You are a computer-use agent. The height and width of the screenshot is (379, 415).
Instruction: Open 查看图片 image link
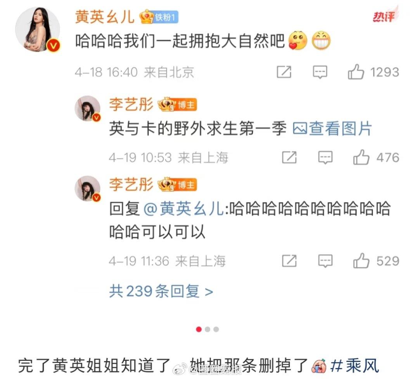tap(332, 129)
